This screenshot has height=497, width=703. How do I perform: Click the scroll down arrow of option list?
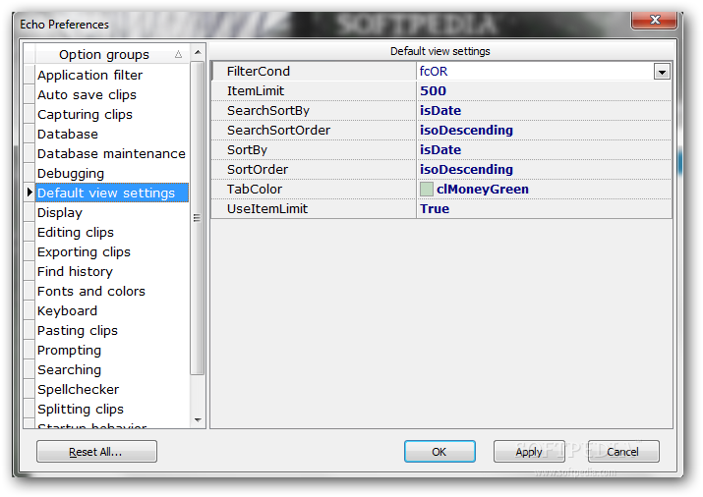[198, 420]
